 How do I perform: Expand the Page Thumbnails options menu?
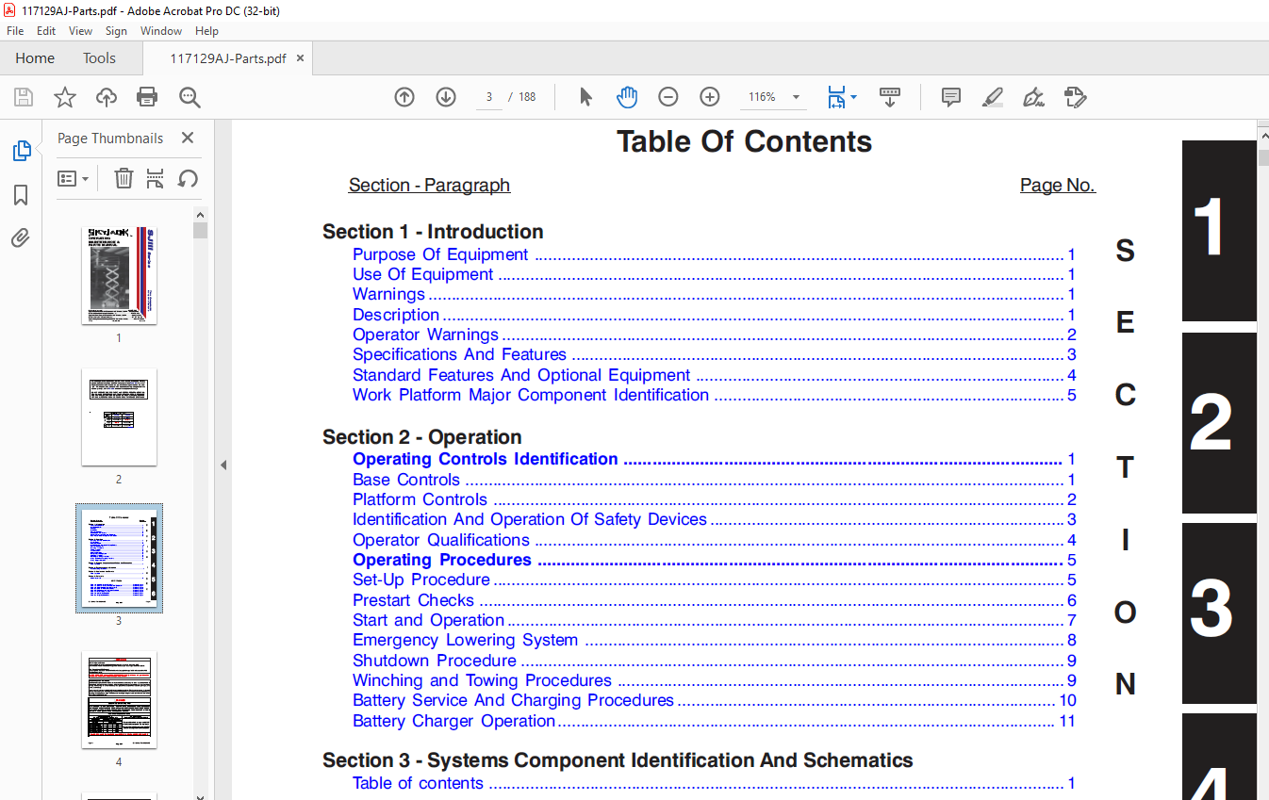[x=73, y=178]
